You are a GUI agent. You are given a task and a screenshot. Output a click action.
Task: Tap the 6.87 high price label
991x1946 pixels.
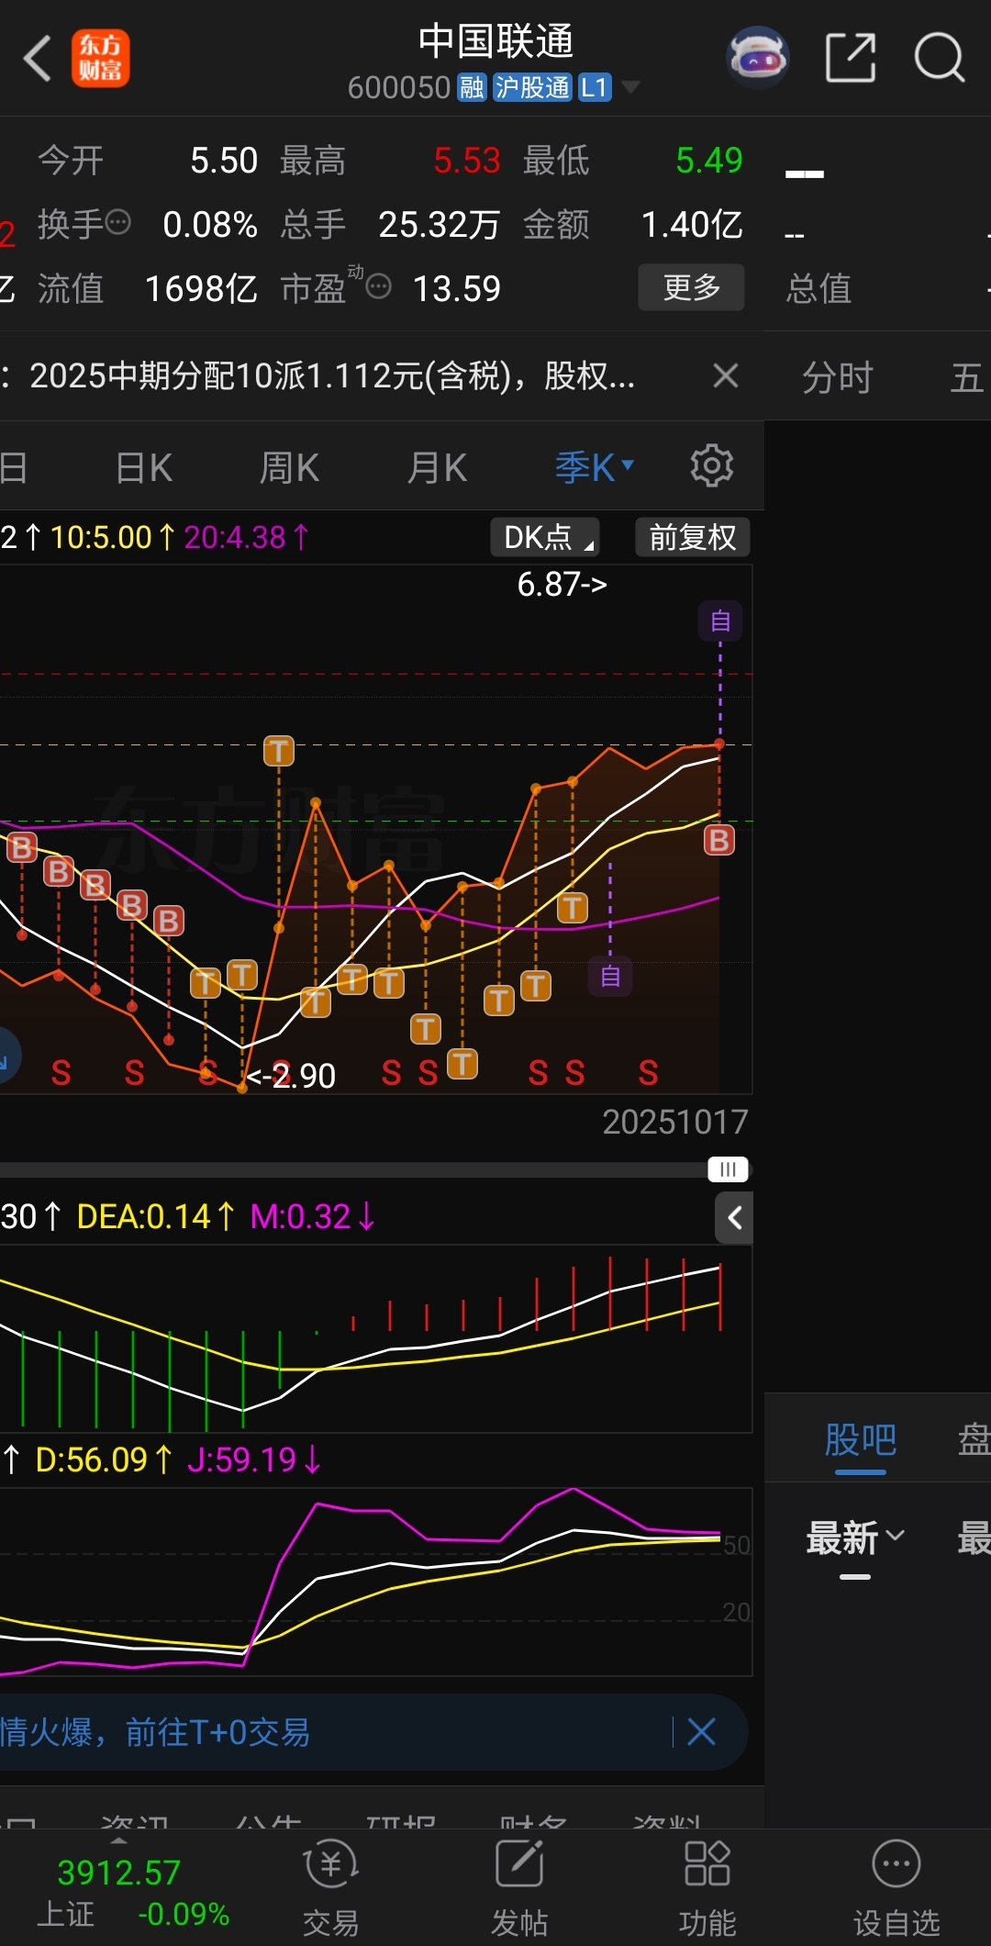coord(562,584)
